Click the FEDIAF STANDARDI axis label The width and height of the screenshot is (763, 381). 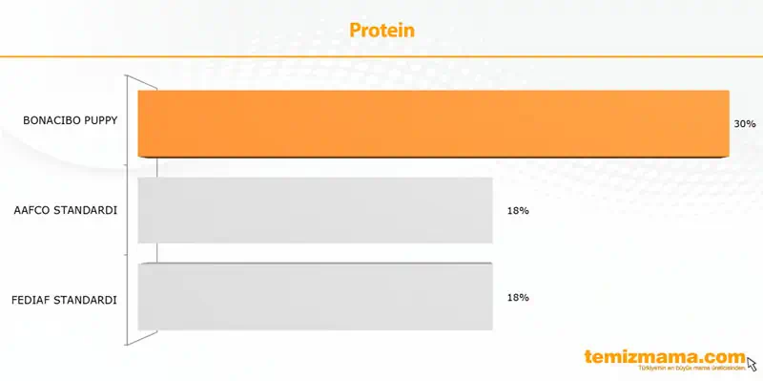[64, 300]
